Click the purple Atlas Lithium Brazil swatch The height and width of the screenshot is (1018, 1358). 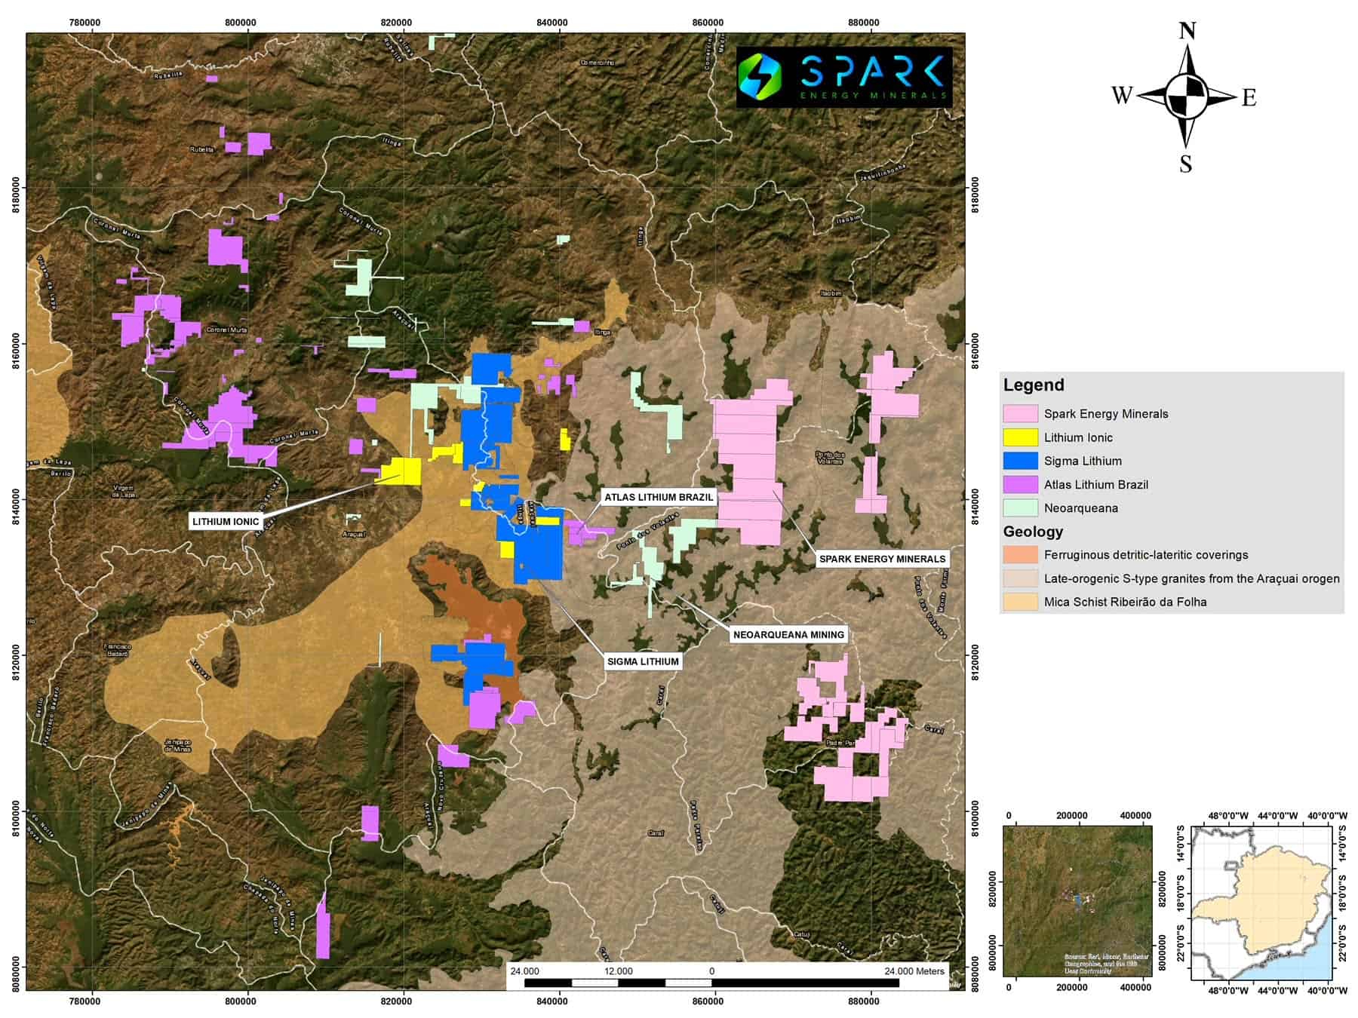pyautogui.click(x=1020, y=484)
